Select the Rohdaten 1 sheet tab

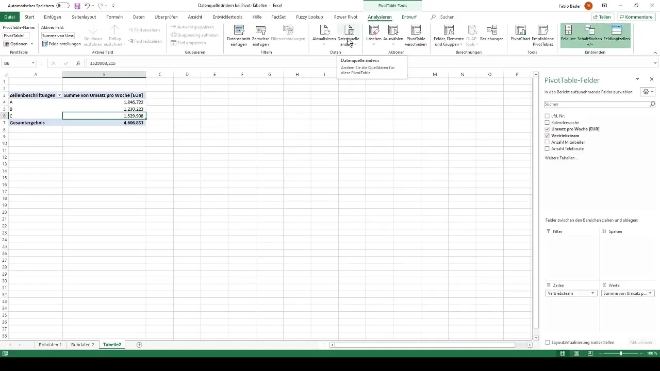tap(50, 345)
